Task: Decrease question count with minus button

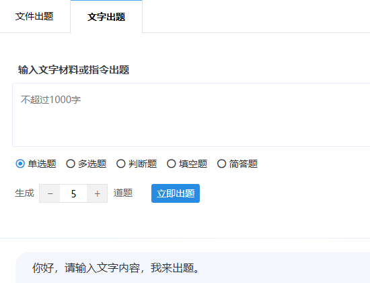Action: (x=50, y=193)
